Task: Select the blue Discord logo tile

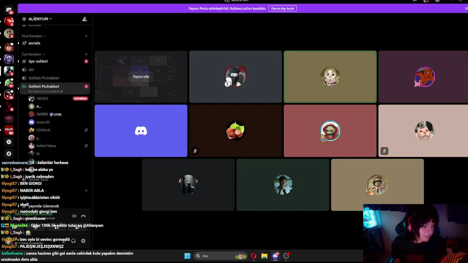Action: point(141,131)
